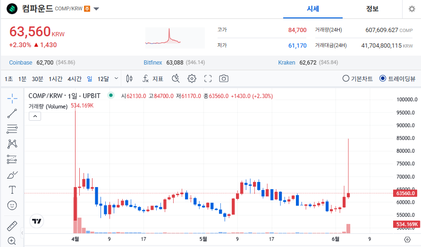Click the 63560.0 current price axis label
The image size is (421, 247).
tap(405, 193)
